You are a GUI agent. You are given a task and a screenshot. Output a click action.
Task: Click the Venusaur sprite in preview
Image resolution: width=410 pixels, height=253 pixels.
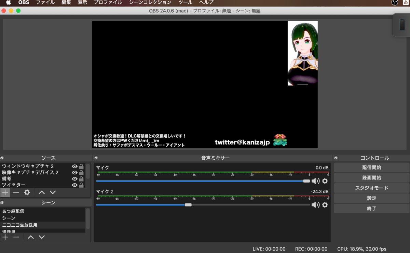click(x=280, y=140)
